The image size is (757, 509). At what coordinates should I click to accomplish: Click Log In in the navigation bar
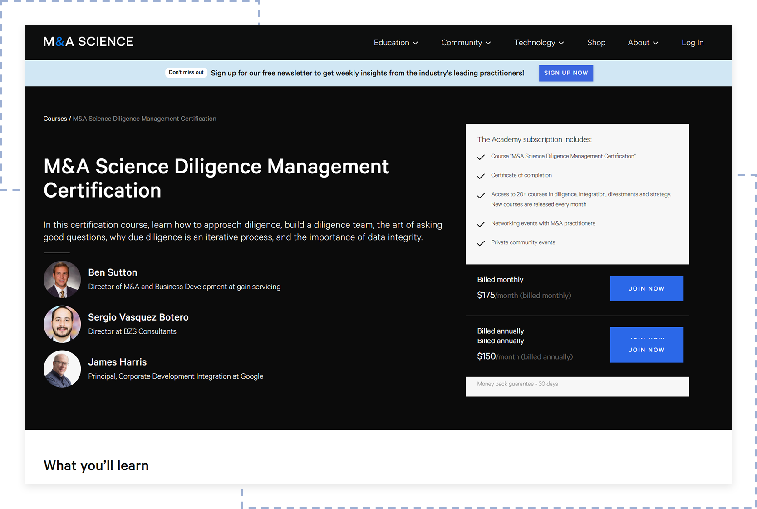[692, 42]
